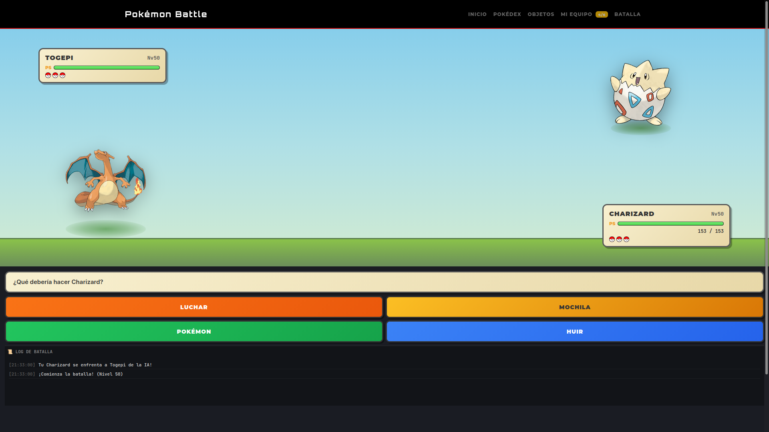Click the first Poké Ball in Togepi's panel

pyautogui.click(x=48, y=75)
